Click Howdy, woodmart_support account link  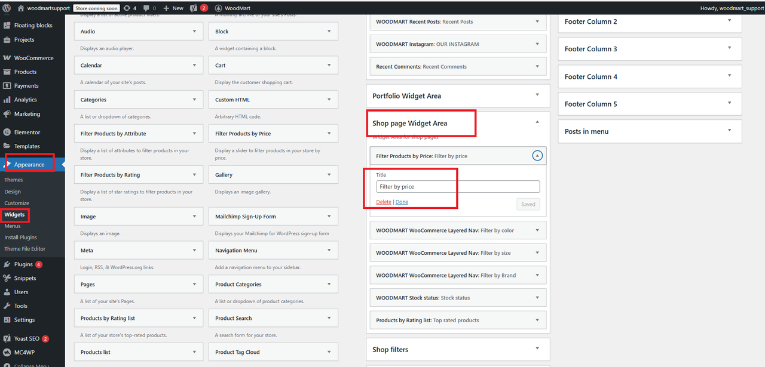(x=732, y=8)
